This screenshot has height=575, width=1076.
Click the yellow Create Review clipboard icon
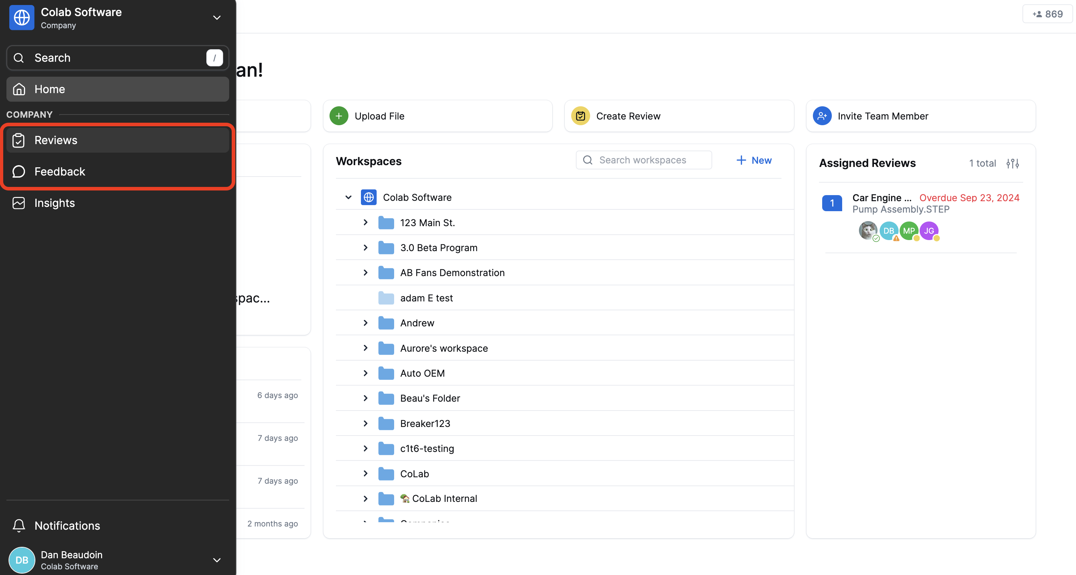[580, 116]
